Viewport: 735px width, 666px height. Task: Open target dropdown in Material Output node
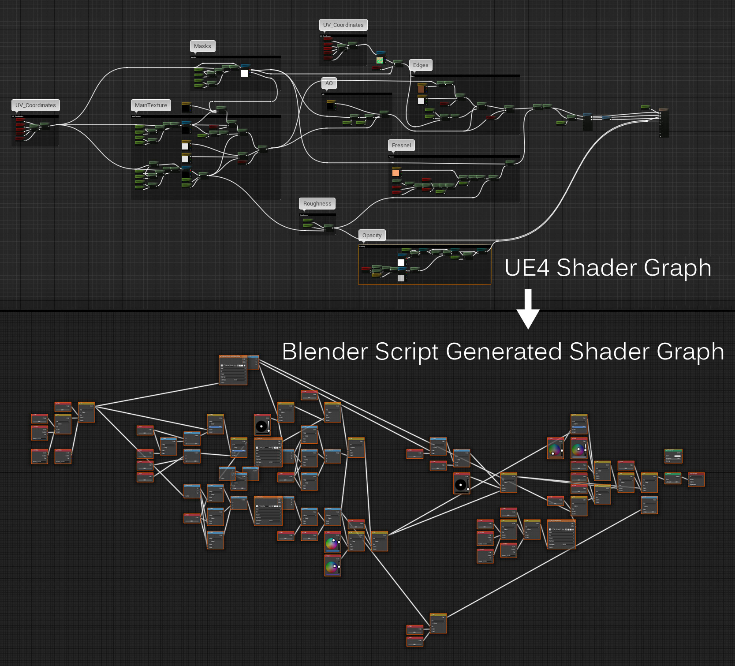point(696,478)
